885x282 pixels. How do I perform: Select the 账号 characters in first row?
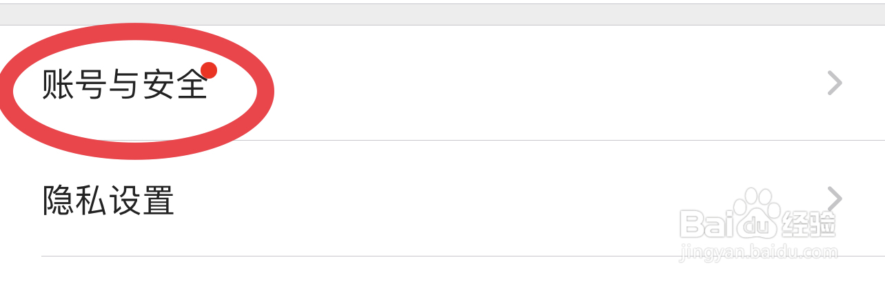point(74,85)
